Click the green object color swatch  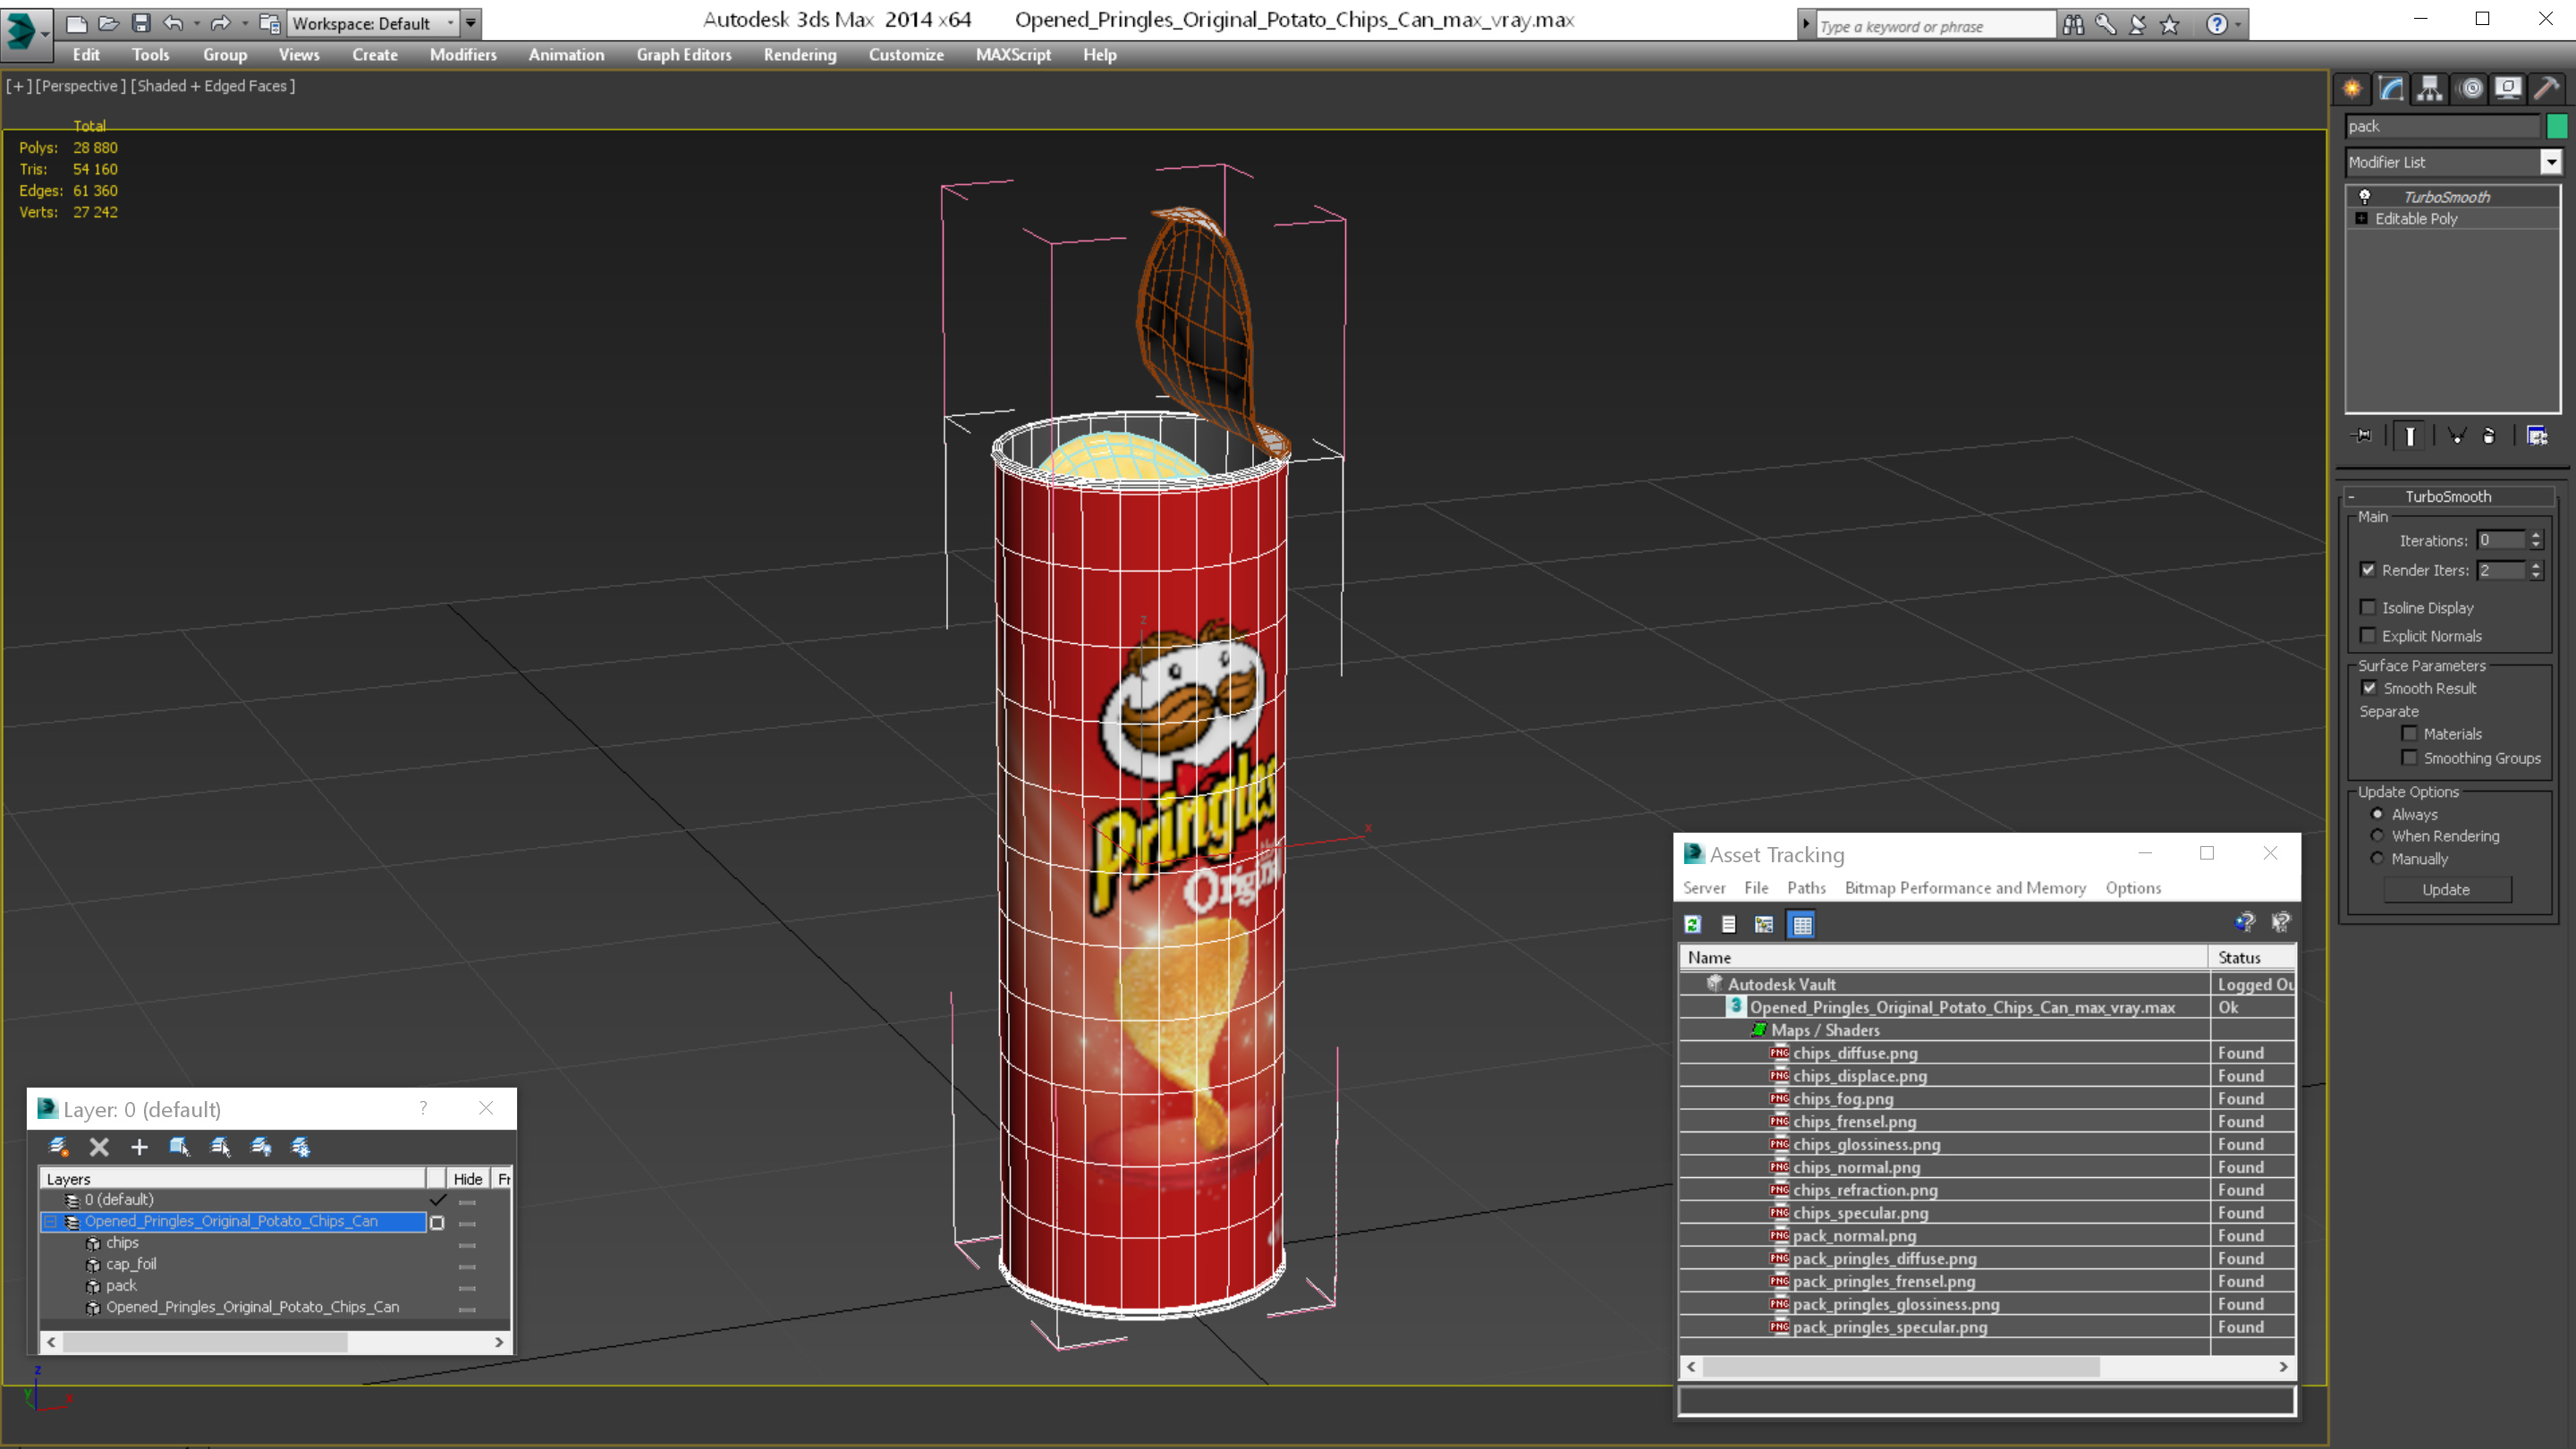(x=2557, y=126)
